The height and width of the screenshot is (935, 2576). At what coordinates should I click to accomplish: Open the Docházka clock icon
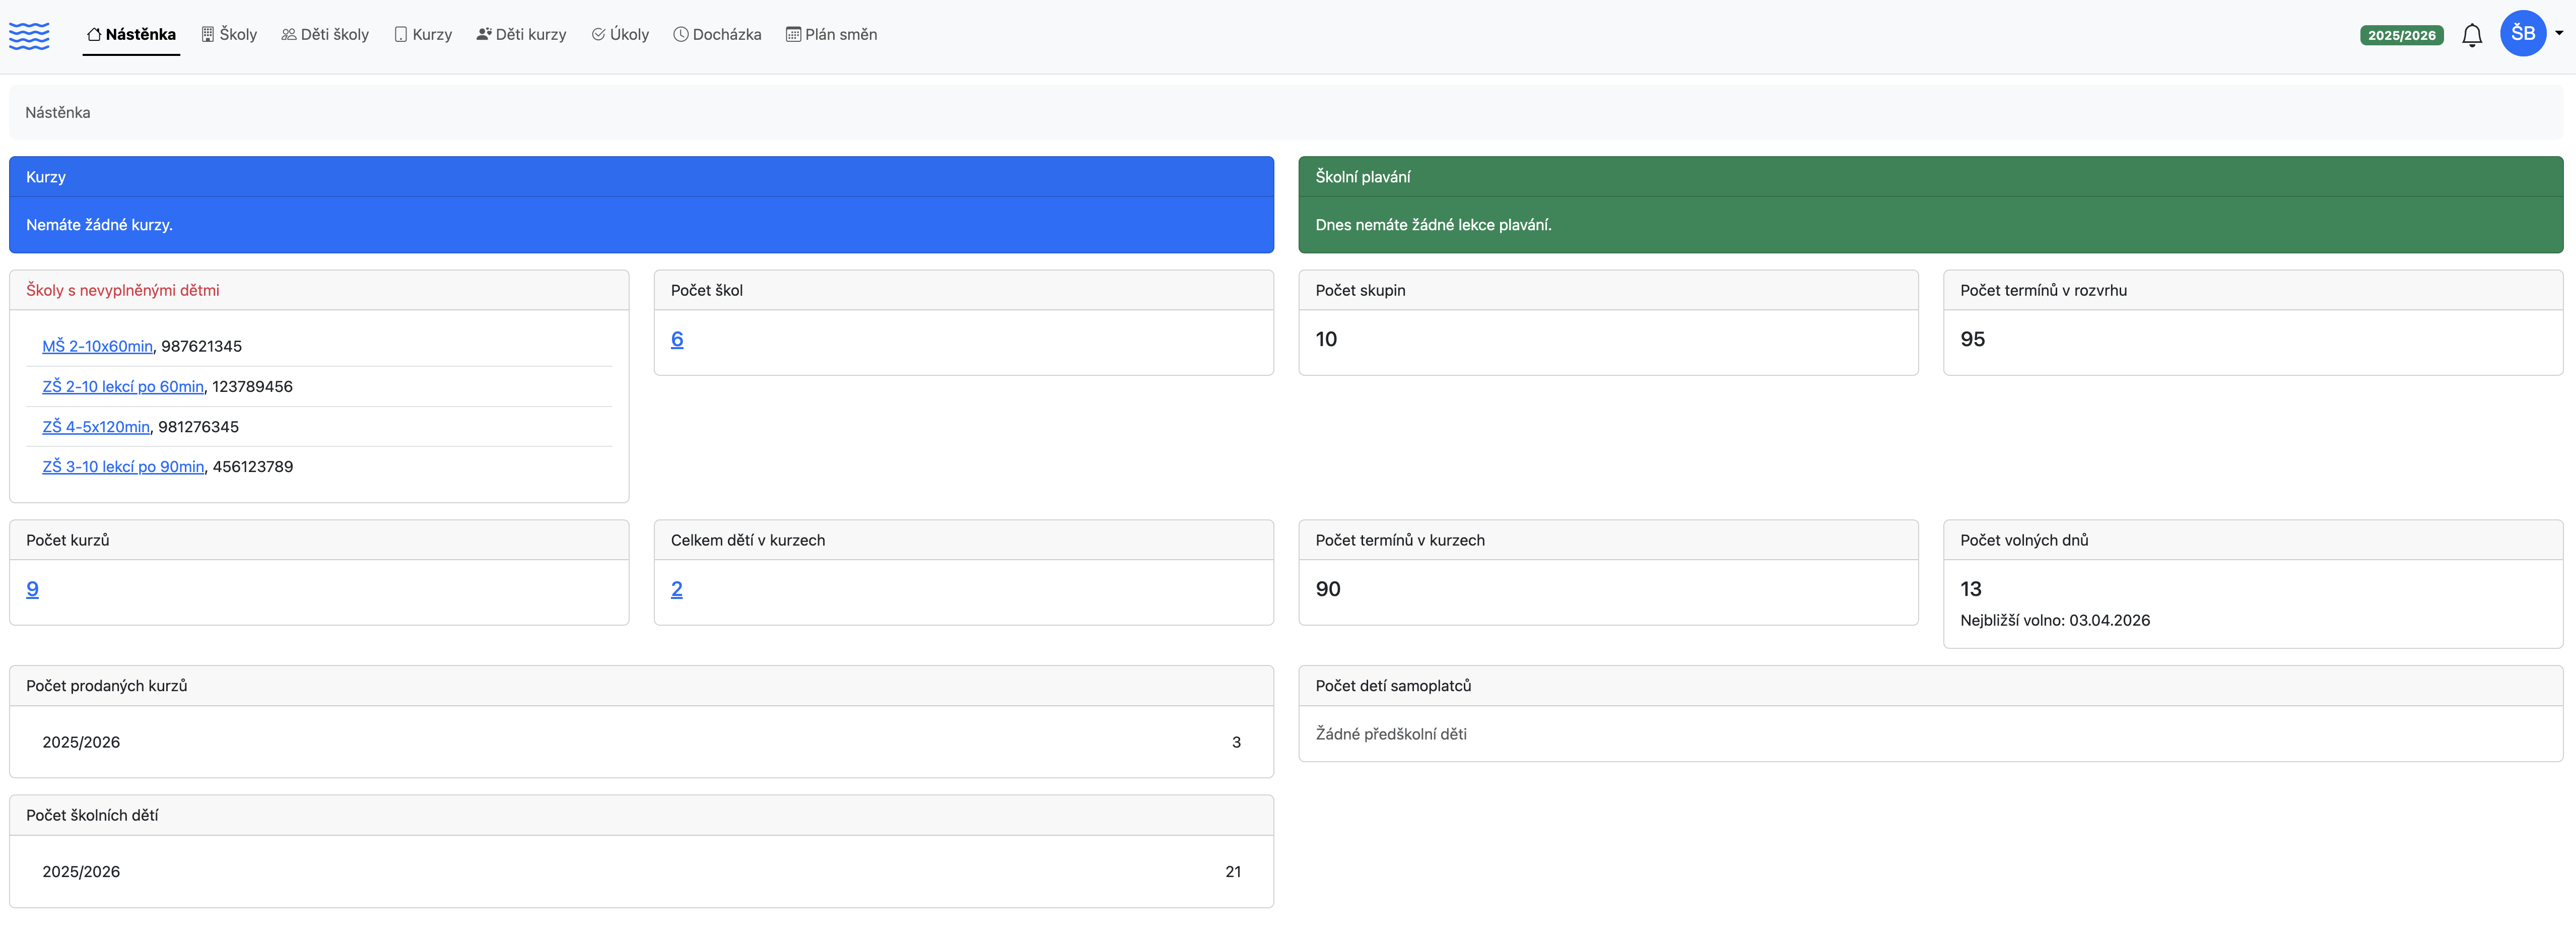click(x=681, y=33)
